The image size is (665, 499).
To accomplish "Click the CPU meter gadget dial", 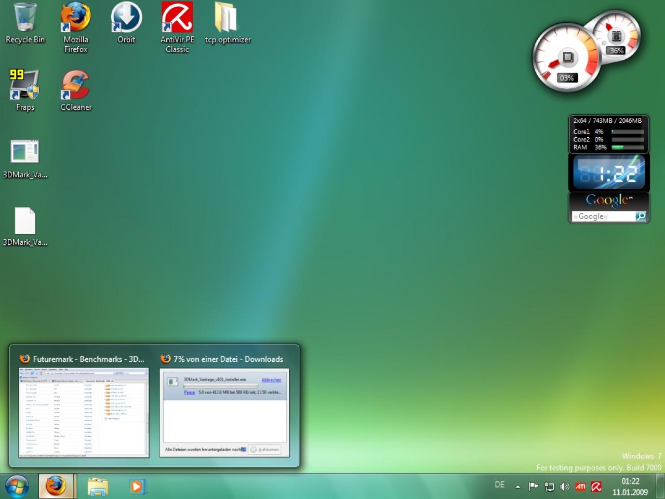I will click(567, 58).
